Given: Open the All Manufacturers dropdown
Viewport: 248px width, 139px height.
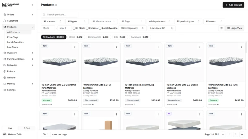Looking at the screenshot, I should [104, 21].
